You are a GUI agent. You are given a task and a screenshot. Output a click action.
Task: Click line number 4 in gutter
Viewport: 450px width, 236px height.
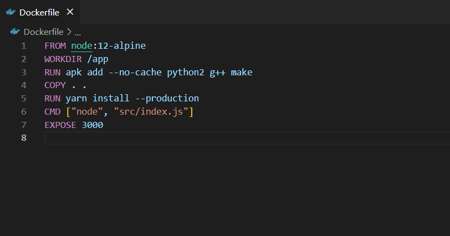tap(23, 85)
